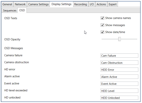Click the Event active label
This screenshot has width=142, height=103.
click(12, 83)
